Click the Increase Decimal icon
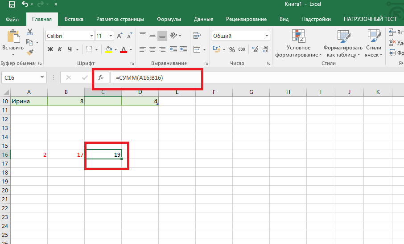The height and width of the screenshot is (244, 404). point(255,49)
